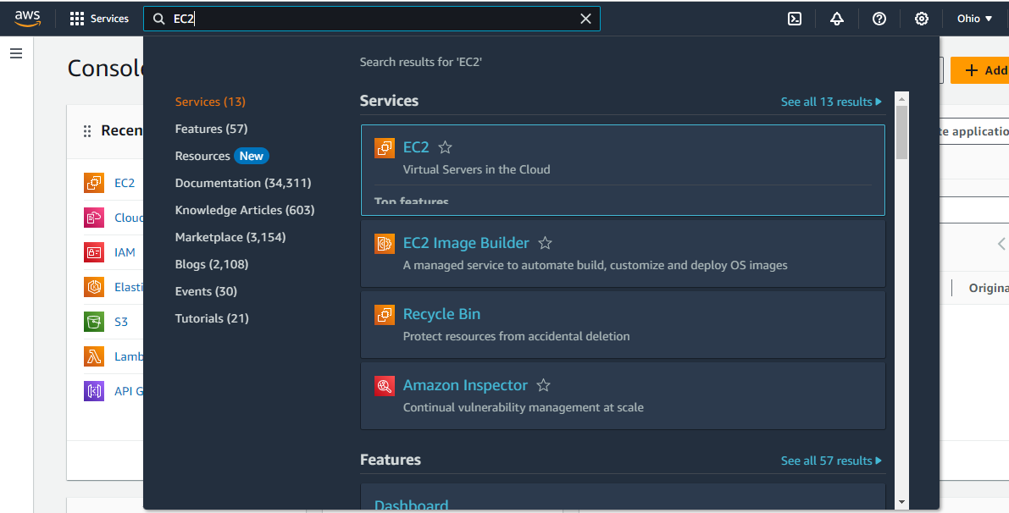
Task: Open See all 13 results link
Action: coord(831,102)
